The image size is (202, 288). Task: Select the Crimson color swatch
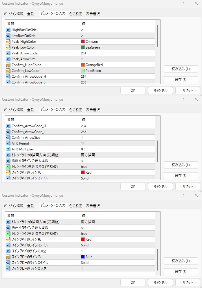[x=83, y=42]
